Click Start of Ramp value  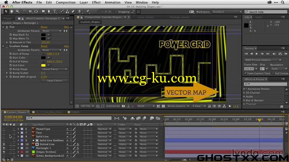53,54
